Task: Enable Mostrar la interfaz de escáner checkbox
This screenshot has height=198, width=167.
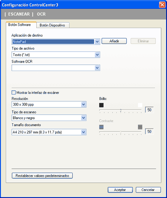Action: 14,93
